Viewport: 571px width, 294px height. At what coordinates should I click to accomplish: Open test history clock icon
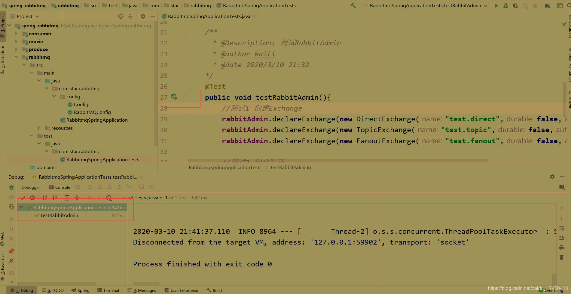(x=109, y=197)
